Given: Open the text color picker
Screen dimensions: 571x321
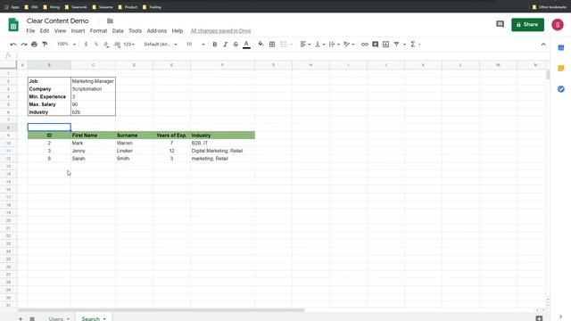Looking at the screenshot, I should pyautogui.click(x=246, y=45).
